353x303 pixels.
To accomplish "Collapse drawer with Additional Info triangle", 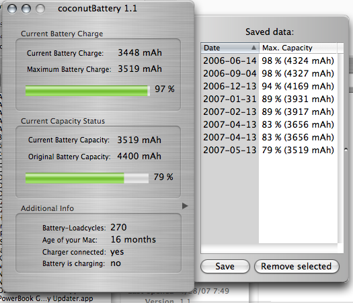I will 185,206.
